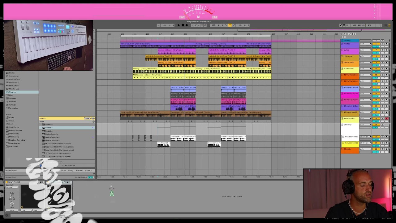The image size is (396, 223).
Task: Click the MIDI Arrangement Overdub plus icon
Action: 192,25
